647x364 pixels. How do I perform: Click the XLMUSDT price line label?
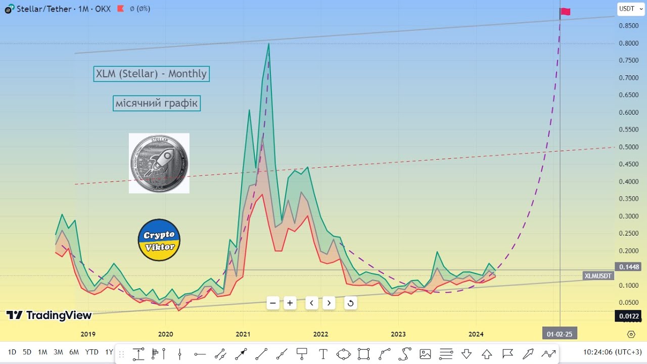(x=598, y=276)
